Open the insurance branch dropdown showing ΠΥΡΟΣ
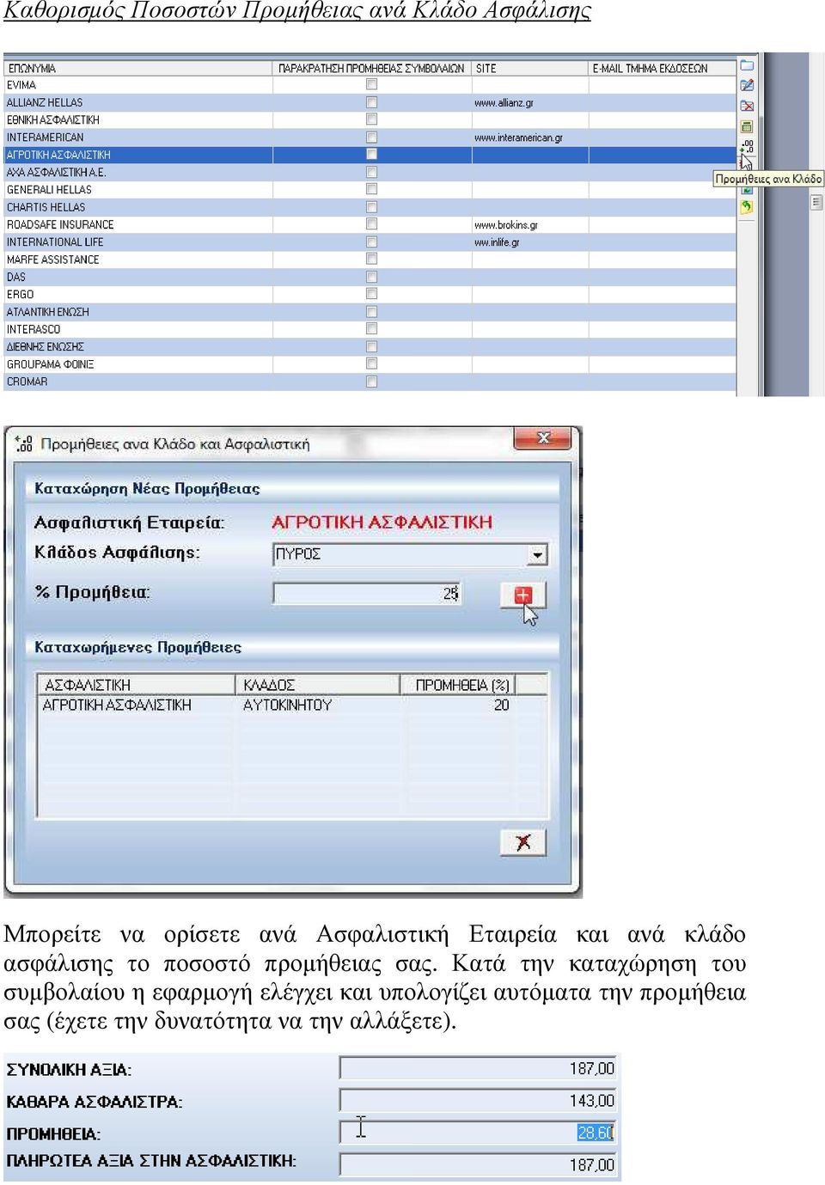This screenshot has width=825, height=1185. (x=537, y=554)
